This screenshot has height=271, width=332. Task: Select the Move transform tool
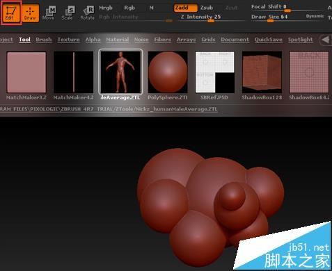[x=49, y=13]
